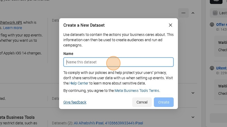The image size is (227, 127).
Task: Click the Give feedback link
Action: 75,102
